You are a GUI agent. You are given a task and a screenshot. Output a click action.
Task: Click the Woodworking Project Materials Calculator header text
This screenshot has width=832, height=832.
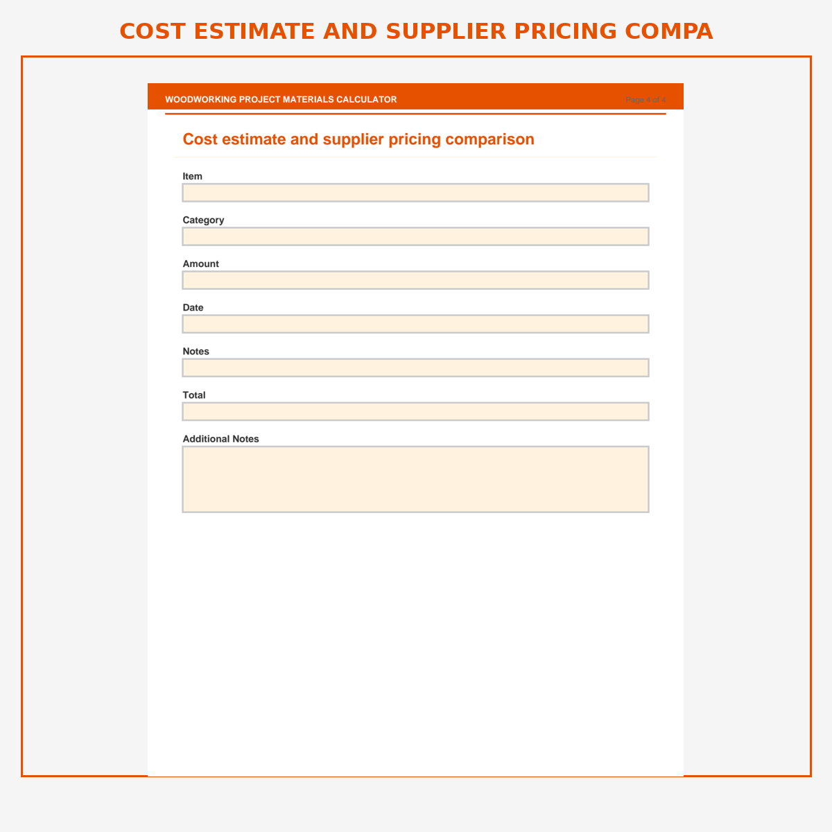pyautogui.click(x=281, y=99)
